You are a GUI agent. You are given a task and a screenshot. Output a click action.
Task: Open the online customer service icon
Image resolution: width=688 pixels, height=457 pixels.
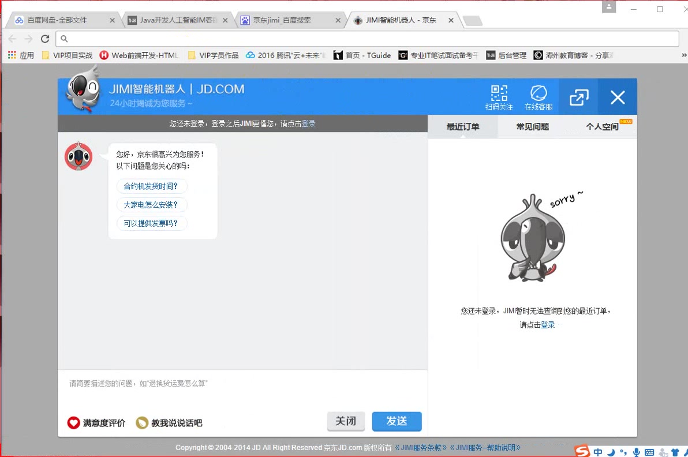539,97
